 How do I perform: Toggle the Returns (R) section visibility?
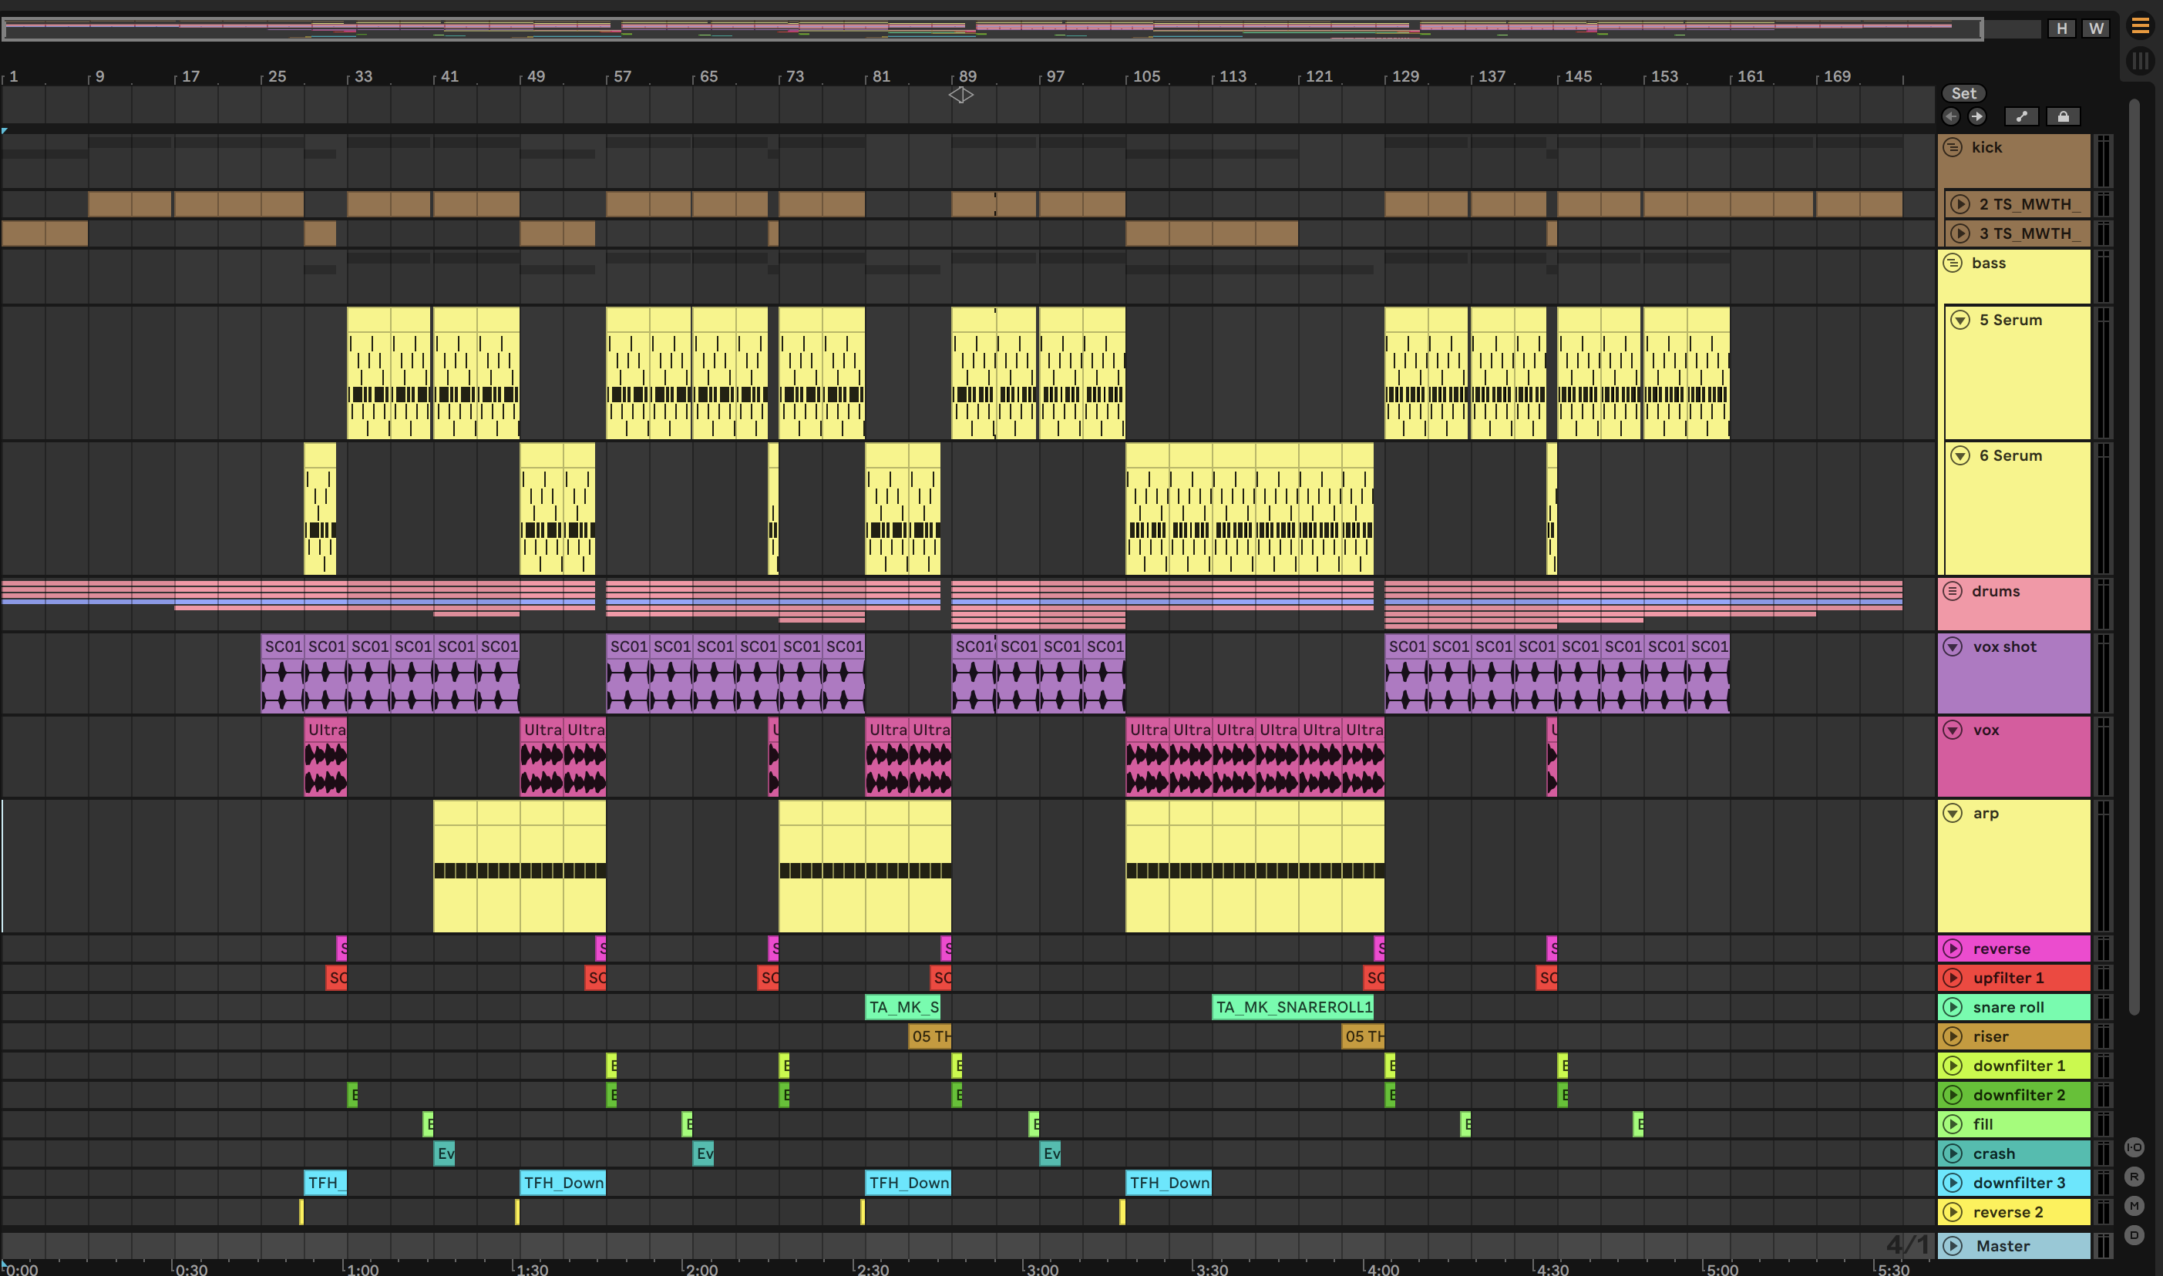pyautogui.click(x=2134, y=1177)
